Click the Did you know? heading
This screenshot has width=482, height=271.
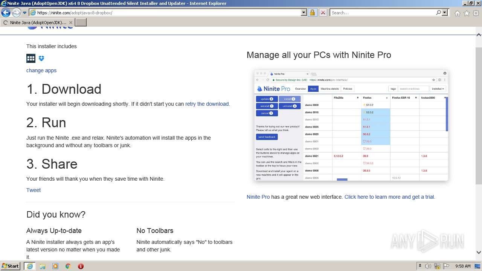tap(56, 215)
